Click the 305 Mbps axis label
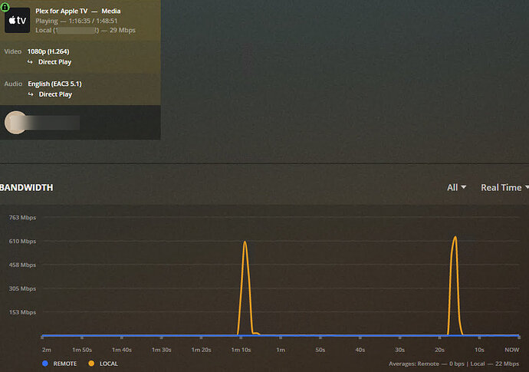This screenshot has height=372, width=529. [x=22, y=288]
